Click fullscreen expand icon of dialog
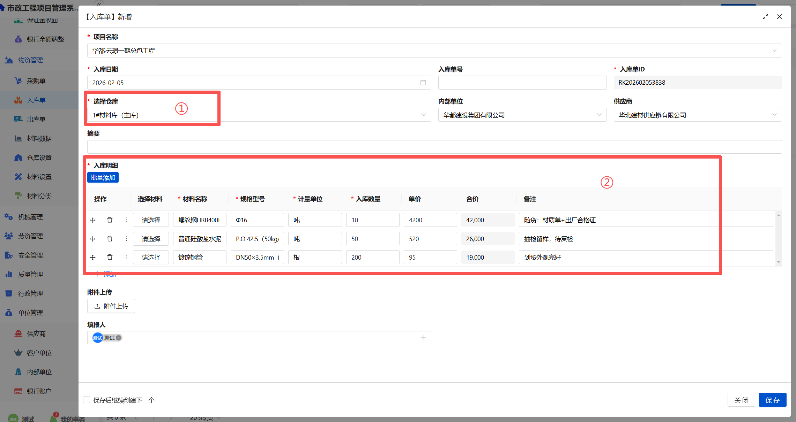 coord(765,17)
